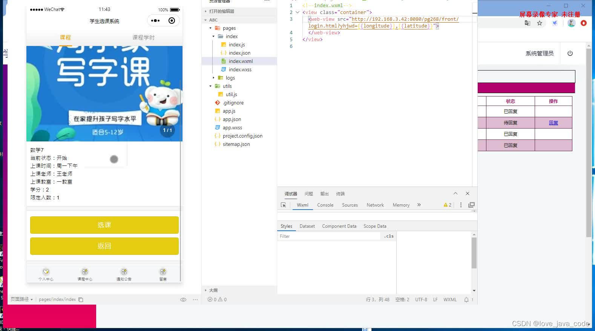
Task: Open index.wxss file in explorer
Action: pyautogui.click(x=239, y=69)
